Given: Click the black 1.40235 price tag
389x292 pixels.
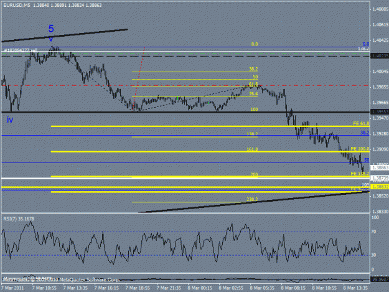Looking at the screenshot, I should tap(380, 56).
